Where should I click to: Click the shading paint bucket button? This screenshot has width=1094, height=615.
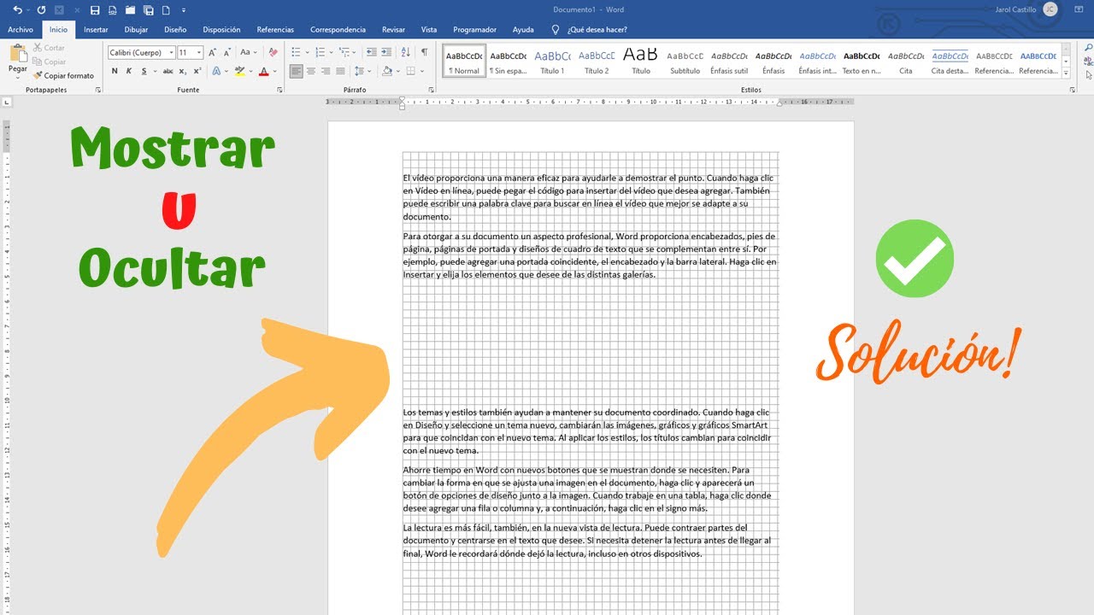pyautogui.click(x=387, y=71)
